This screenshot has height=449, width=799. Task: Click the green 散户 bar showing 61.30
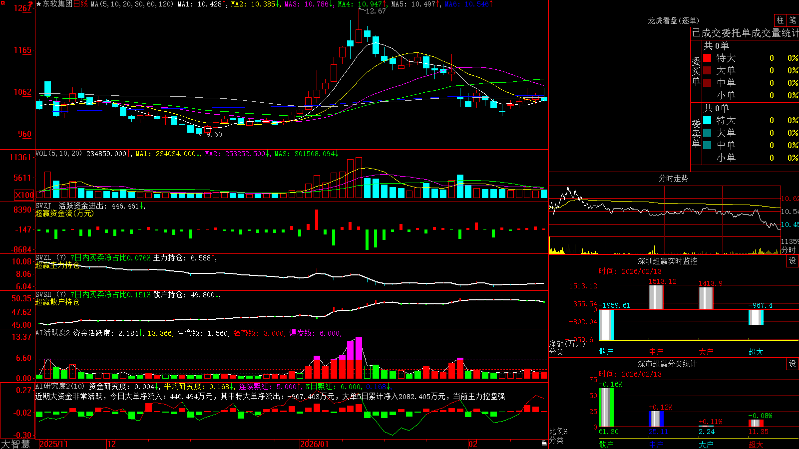pos(606,407)
